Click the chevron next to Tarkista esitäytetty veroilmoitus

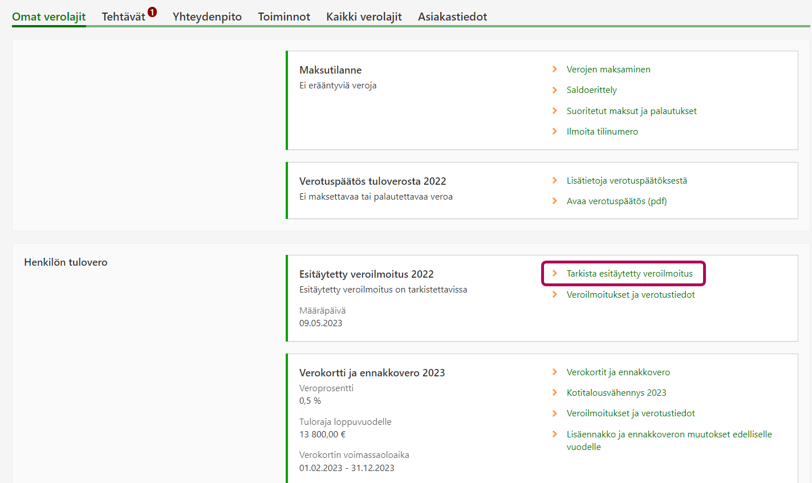[554, 274]
